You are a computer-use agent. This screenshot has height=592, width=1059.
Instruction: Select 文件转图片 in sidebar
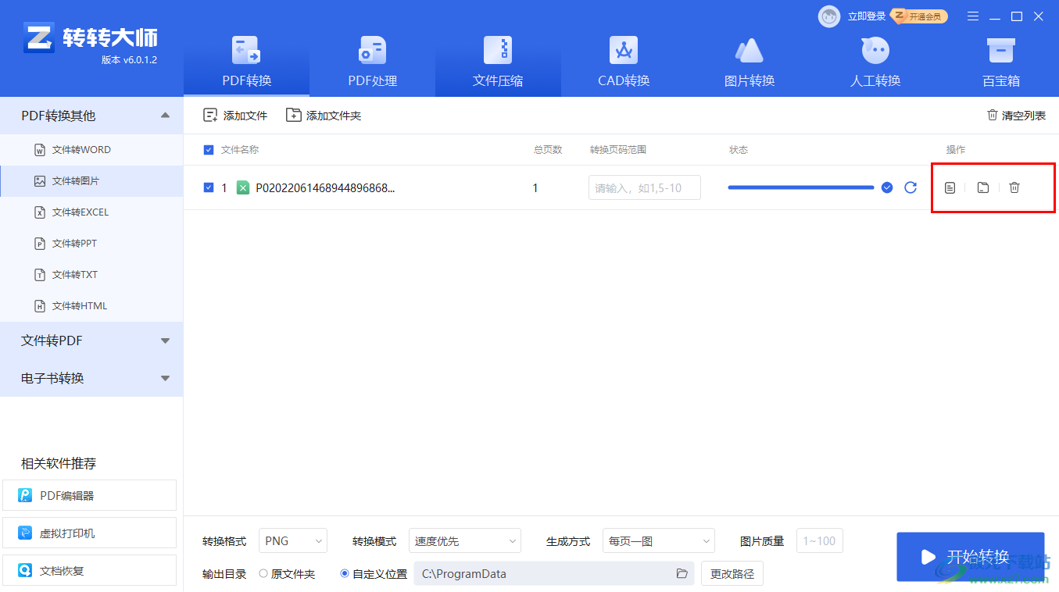pyautogui.click(x=91, y=181)
